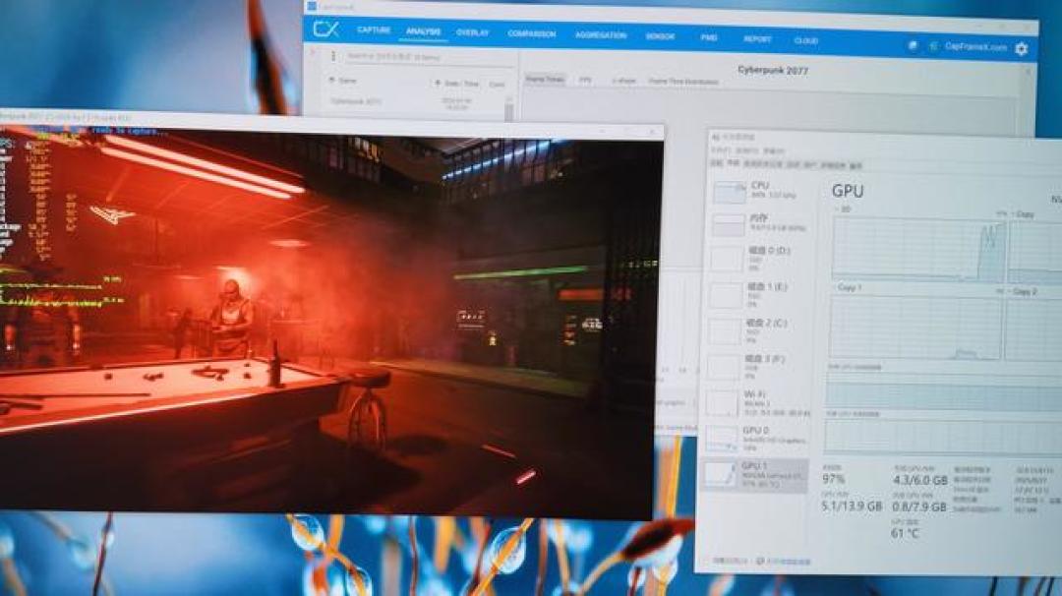Screen dimensions: 1062x596
Task: Open the Copy 2 engine graph dropdown
Action: coord(1022,292)
